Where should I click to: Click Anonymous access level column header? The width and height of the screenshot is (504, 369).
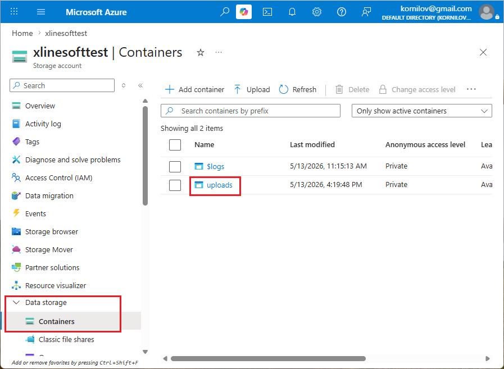(425, 145)
